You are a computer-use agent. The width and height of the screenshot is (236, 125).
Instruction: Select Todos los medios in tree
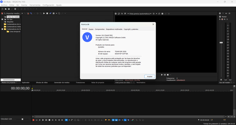pos(13,17)
